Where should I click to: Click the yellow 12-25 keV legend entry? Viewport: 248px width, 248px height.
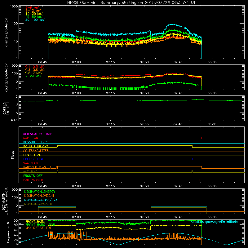click(x=34, y=14)
